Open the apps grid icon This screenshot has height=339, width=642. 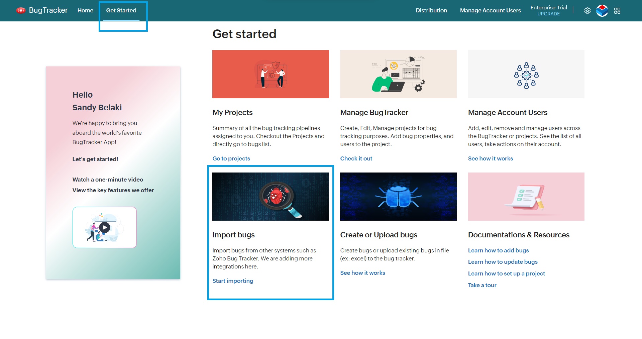(x=617, y=11)
